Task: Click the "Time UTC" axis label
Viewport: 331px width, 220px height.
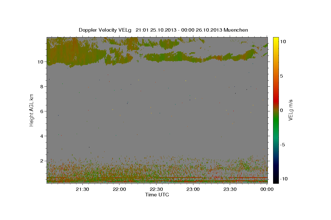Action: [157, 195]
